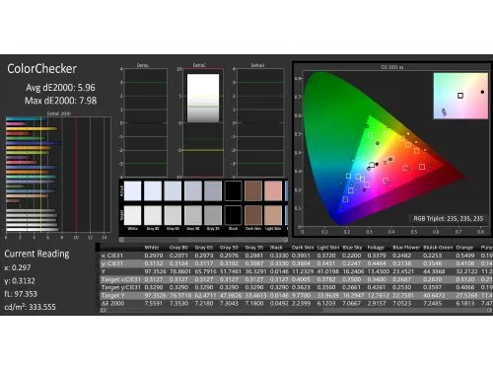Screen dimensions: 493x370
Task: Click the data table horizontal scrollbar thumb
Action: (x=214, y=310)
